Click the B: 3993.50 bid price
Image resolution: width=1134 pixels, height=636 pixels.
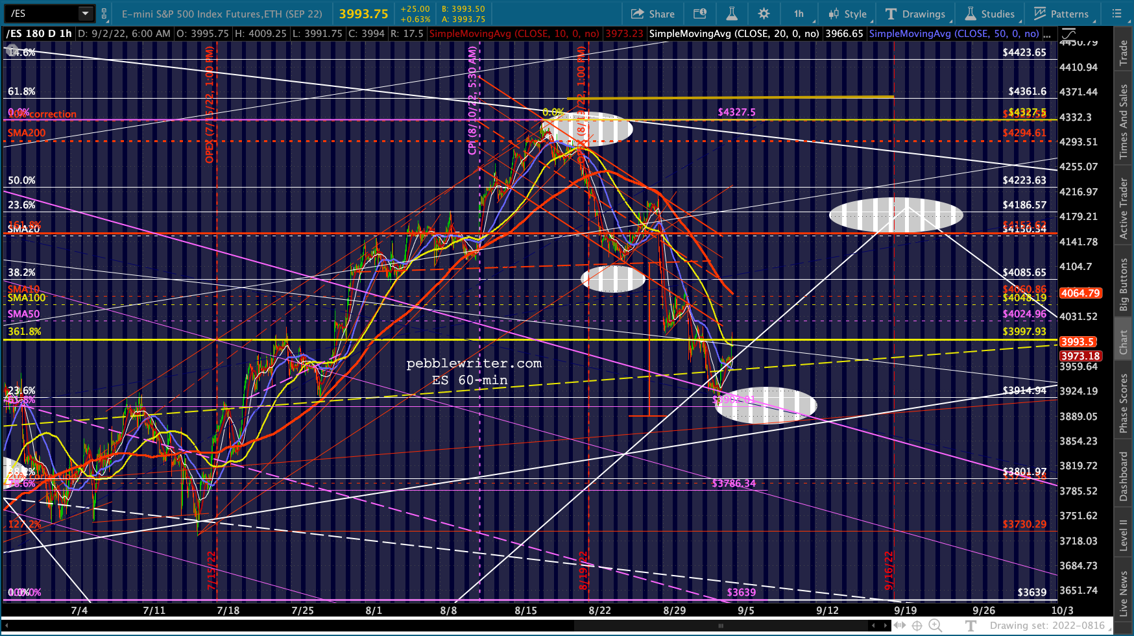click(463, 9)
